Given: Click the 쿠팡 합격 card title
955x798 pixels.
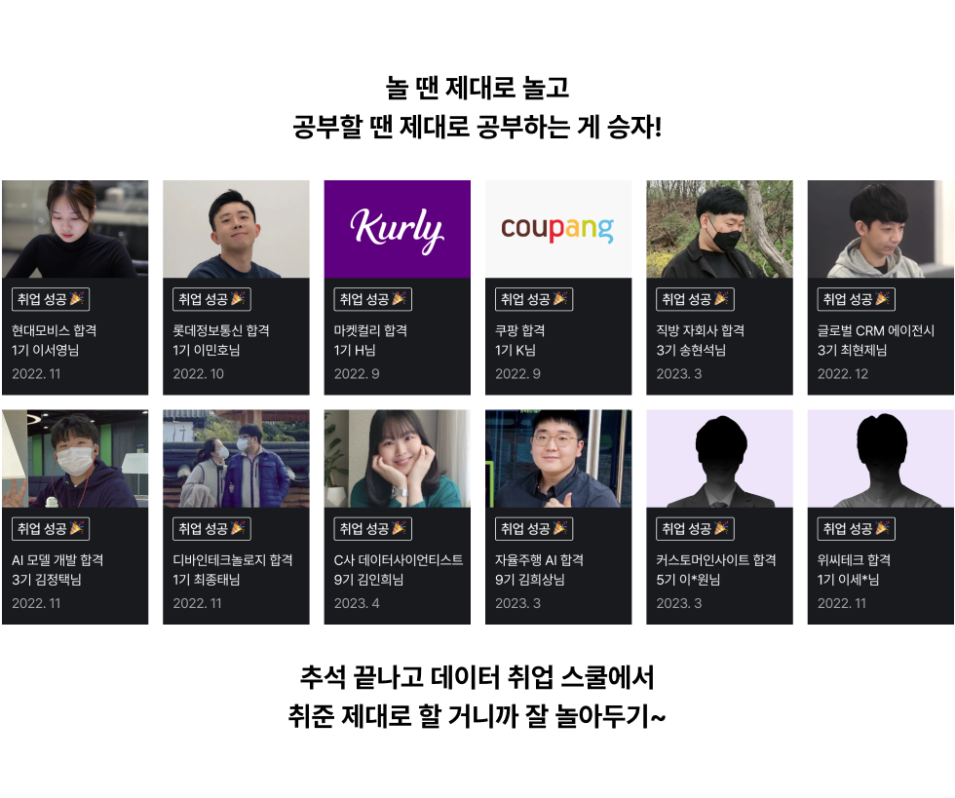Looking at the screenshot, I should point(520,330).
